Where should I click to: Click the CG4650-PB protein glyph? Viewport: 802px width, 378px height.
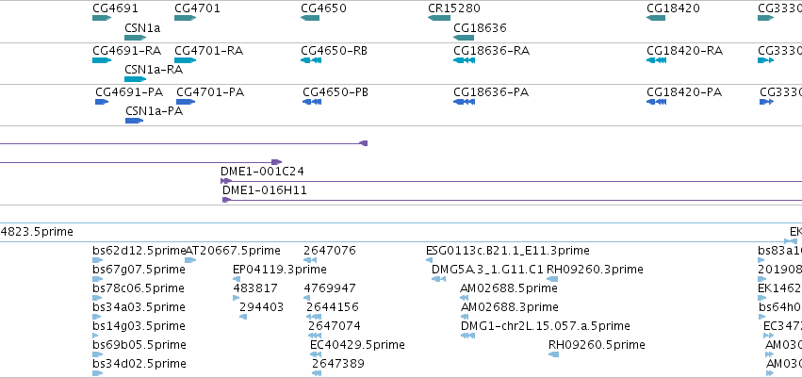point(312,102)
